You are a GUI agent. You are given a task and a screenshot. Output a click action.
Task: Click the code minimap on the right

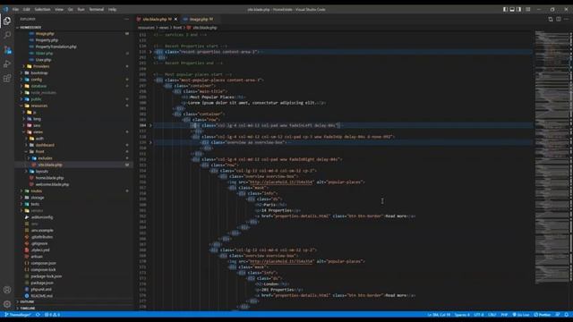click(x=552, y=157)
